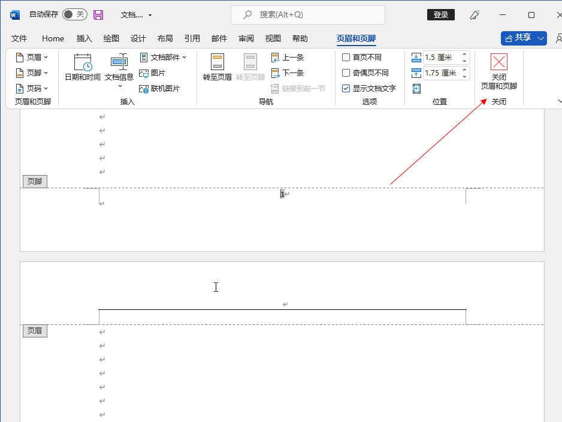Click header-from-top position icon beside 1.5 厘米
562x422 pixels.
coord(416,58)
